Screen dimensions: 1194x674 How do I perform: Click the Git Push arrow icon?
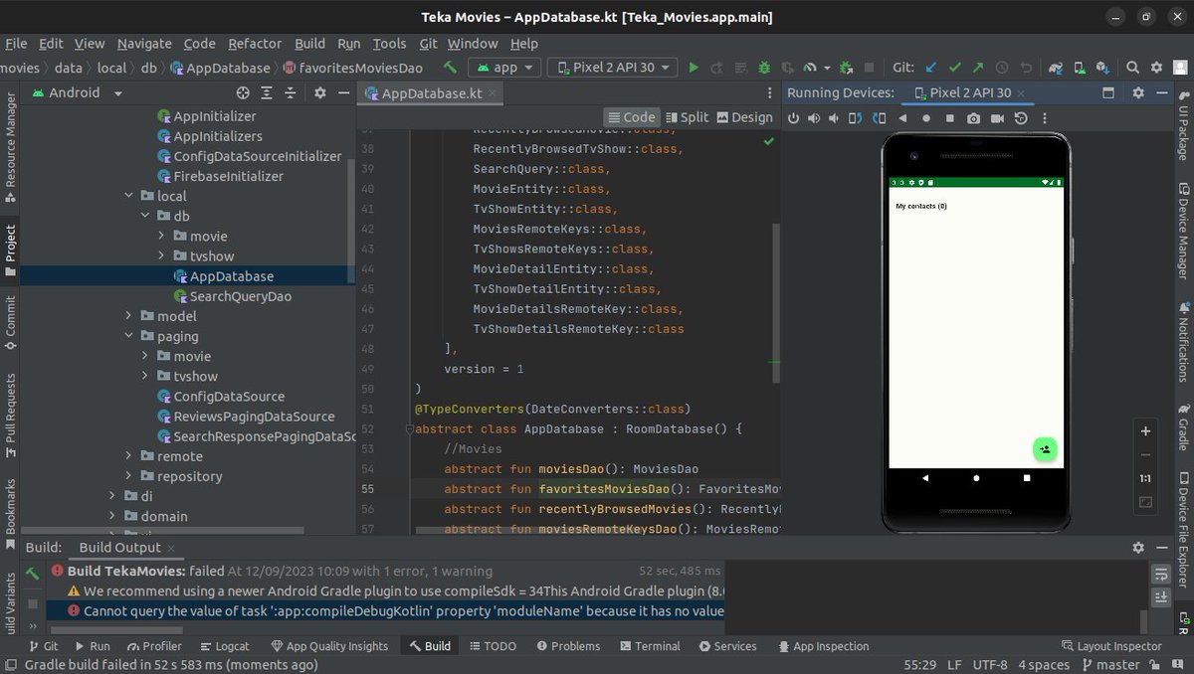(x=978, y=68)
